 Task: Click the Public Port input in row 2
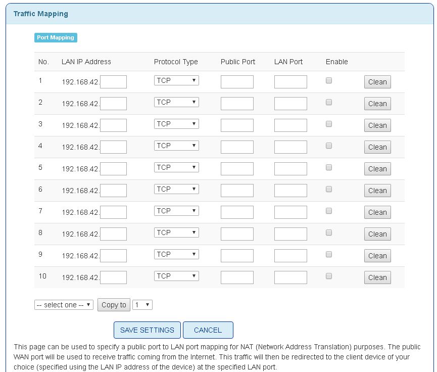(x=237, y=104)
